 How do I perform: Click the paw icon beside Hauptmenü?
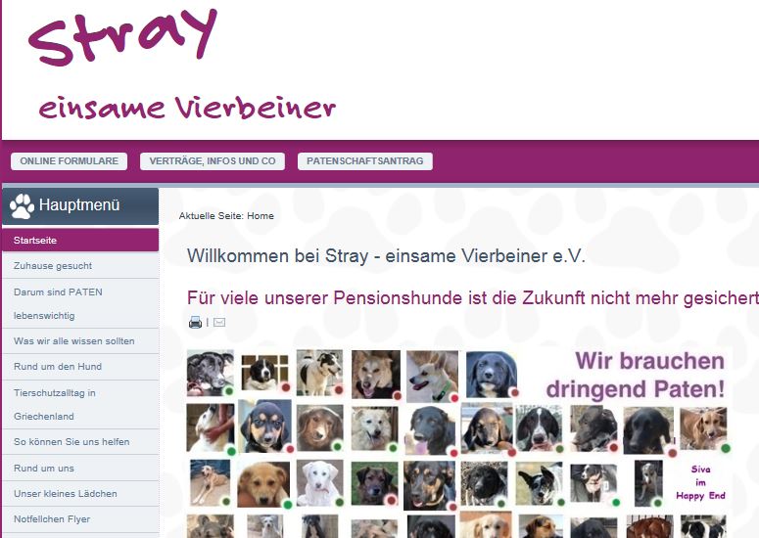(22, 206)
